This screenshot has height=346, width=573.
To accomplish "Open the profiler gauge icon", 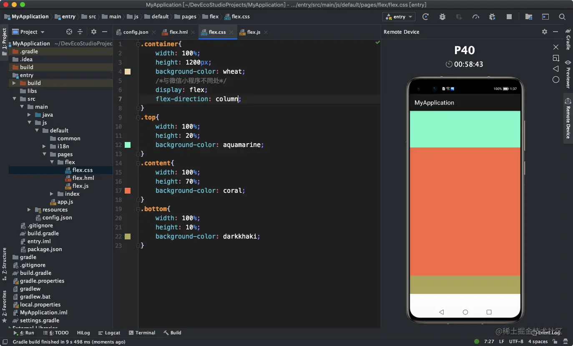I will pyautogui.click(x=476, y=17).
